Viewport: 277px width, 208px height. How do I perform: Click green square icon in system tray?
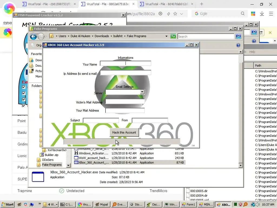[235, 204]
